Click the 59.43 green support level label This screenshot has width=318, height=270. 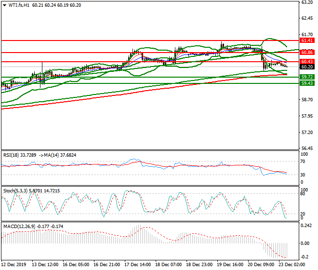(307, 83)
